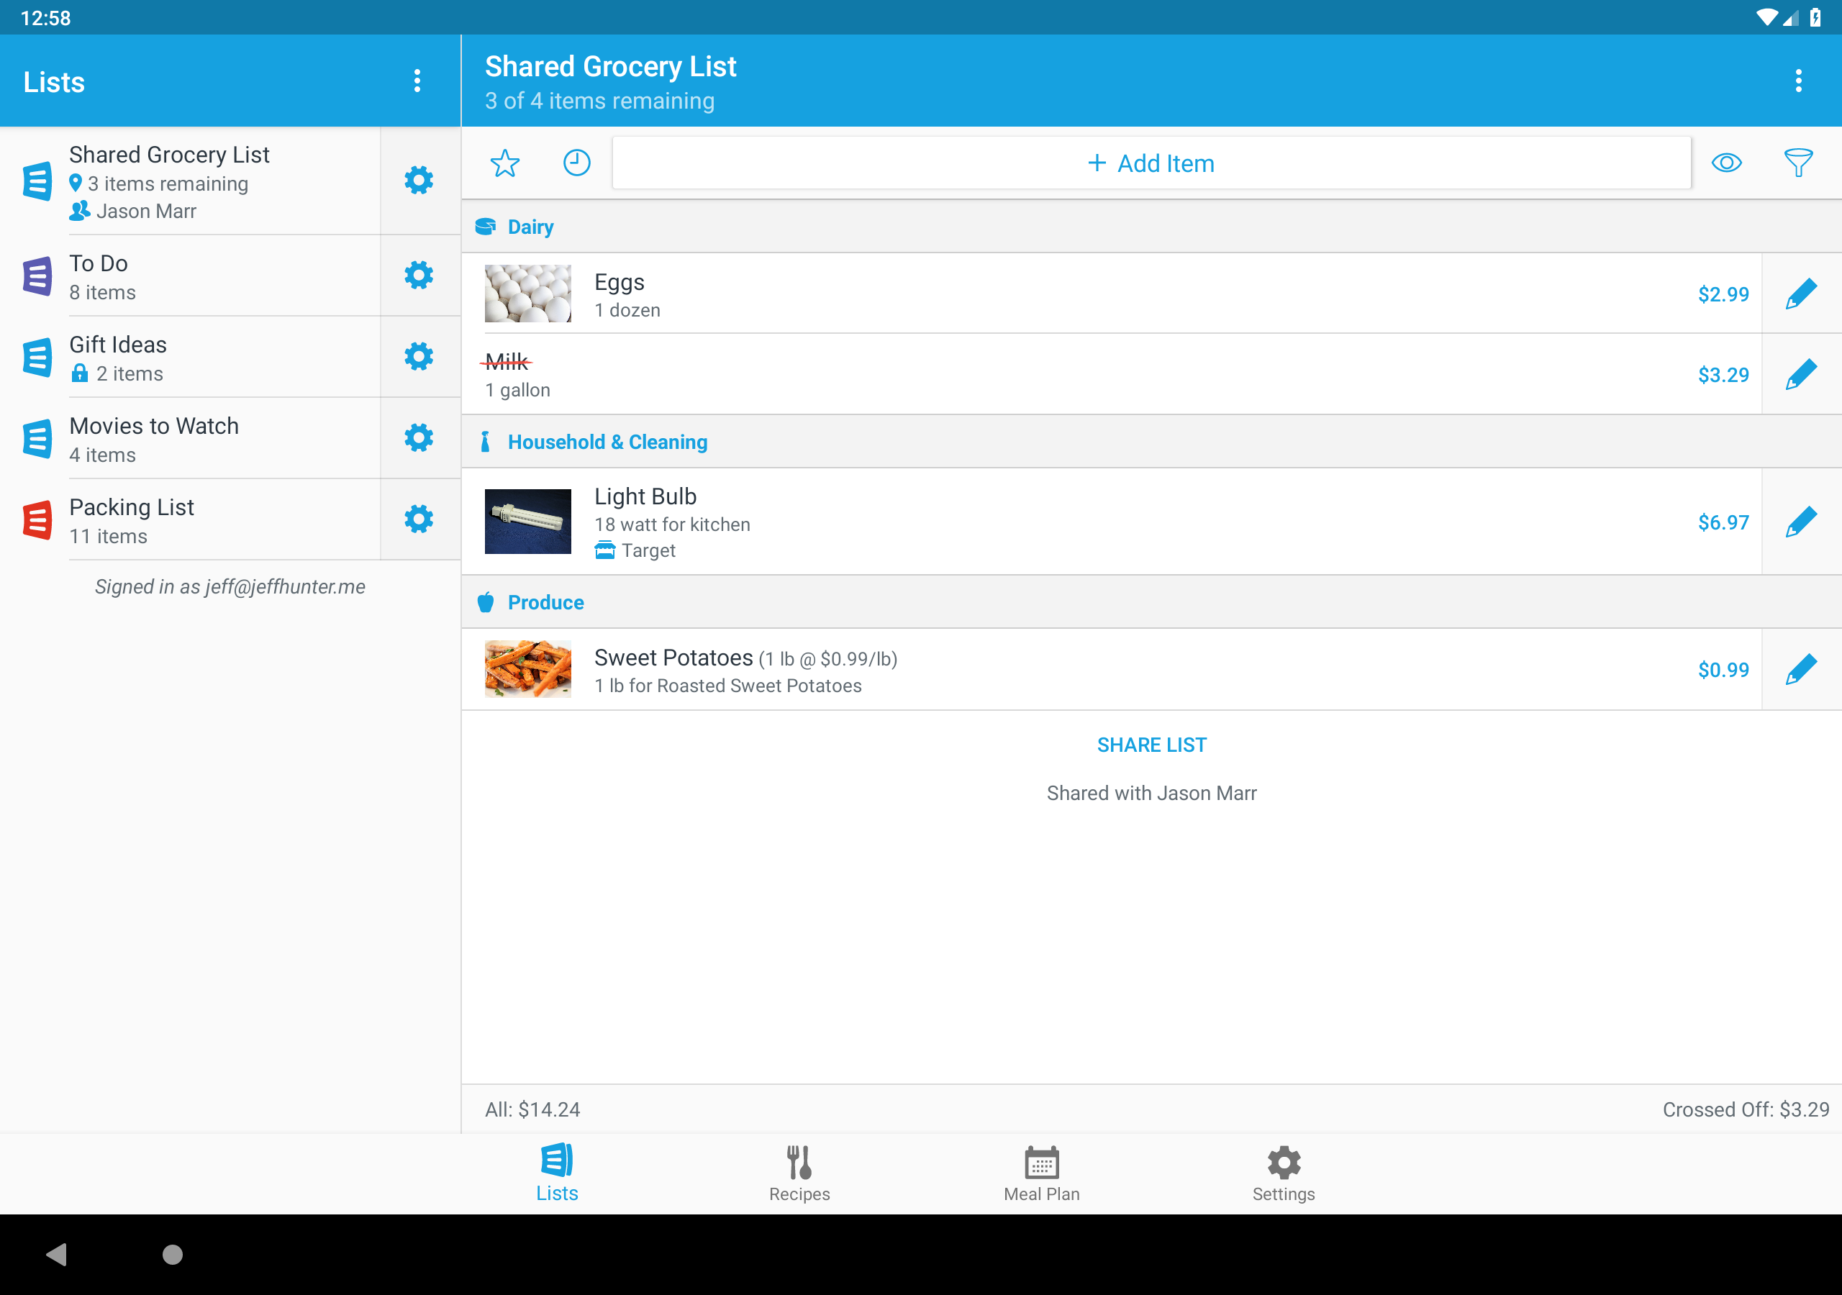
Task: Click the $2.99 price for Eggs
Action: 1723,294
